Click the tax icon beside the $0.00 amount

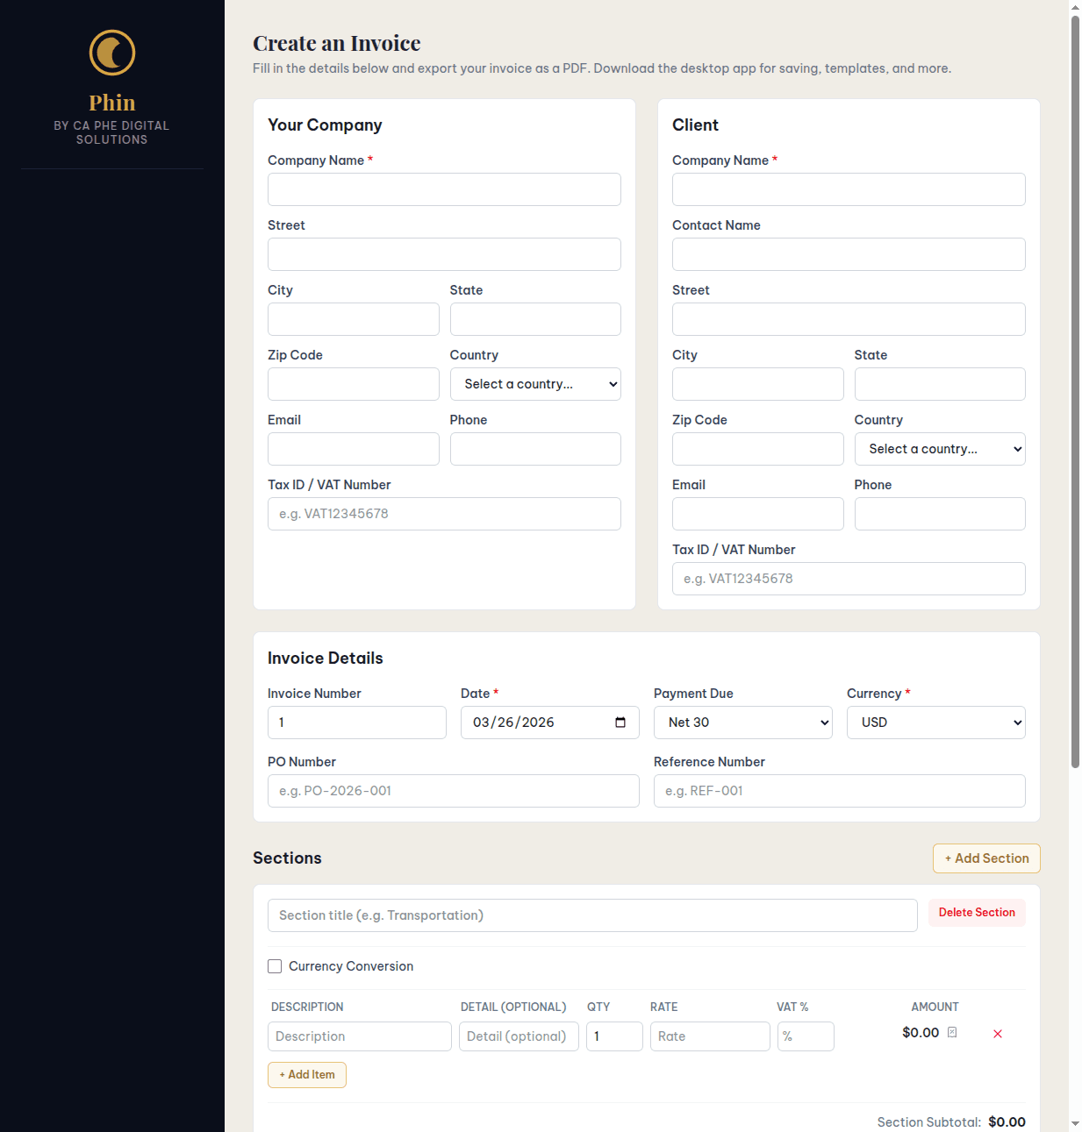pos(953,1032)
